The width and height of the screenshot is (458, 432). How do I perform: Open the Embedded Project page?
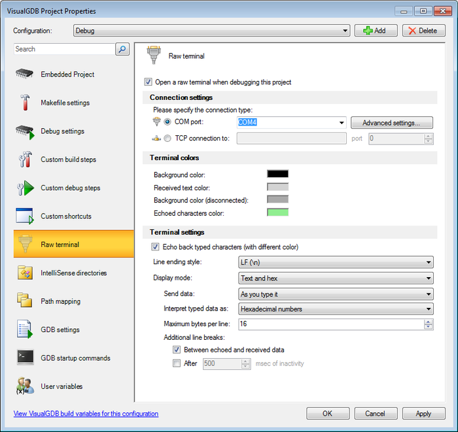73,74
